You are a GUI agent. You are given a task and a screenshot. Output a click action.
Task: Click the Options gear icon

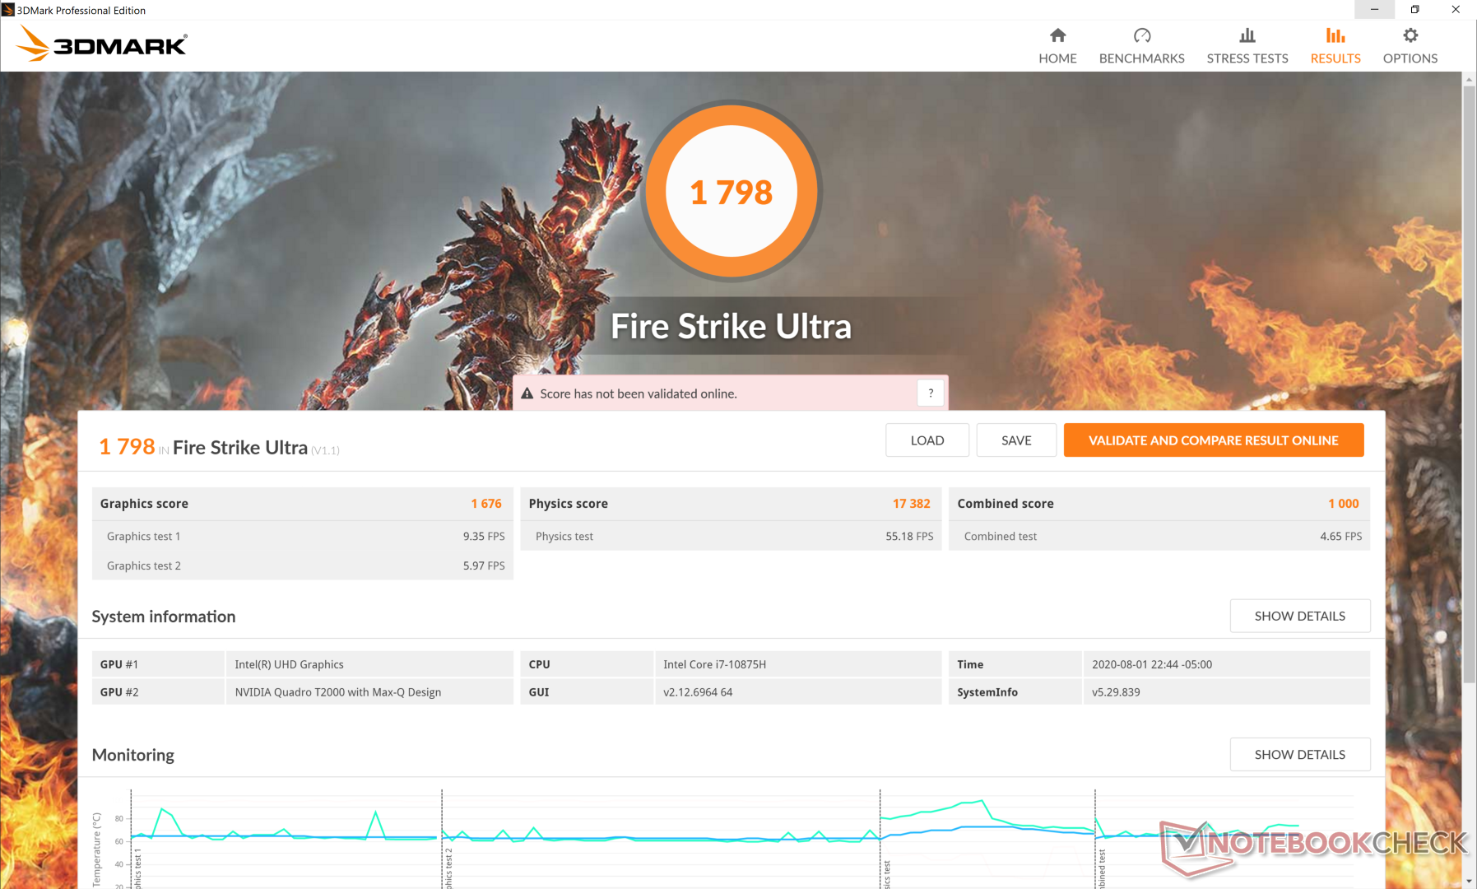[1410, 35]
